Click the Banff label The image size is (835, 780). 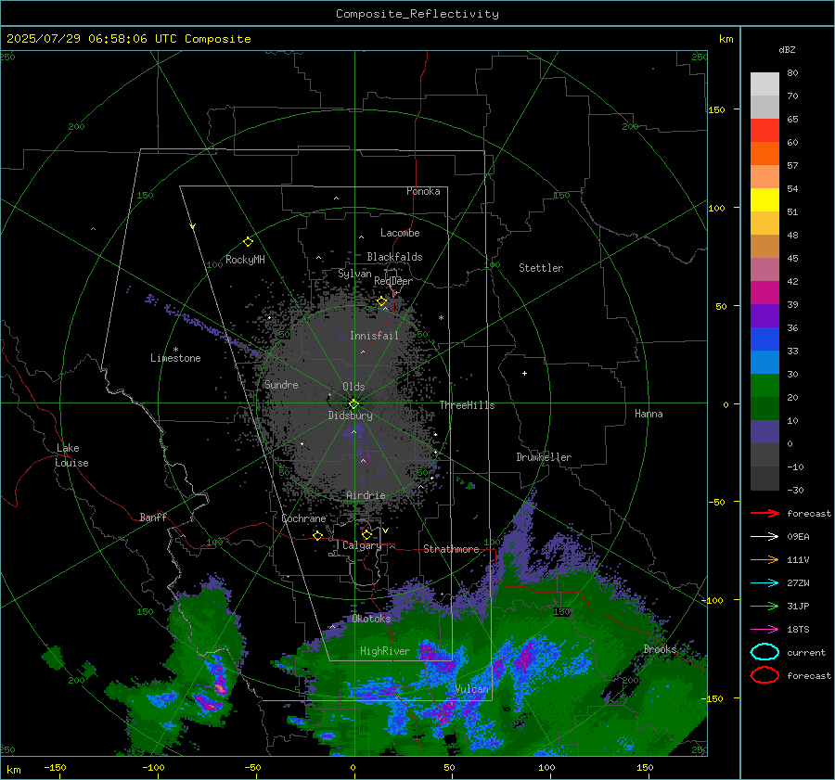(153, 518)
